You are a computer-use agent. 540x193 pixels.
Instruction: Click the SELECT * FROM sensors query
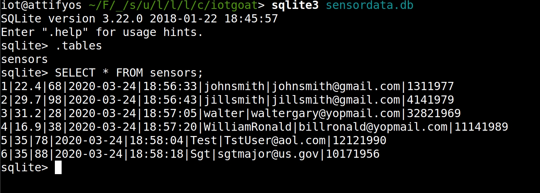click(129, 73)
